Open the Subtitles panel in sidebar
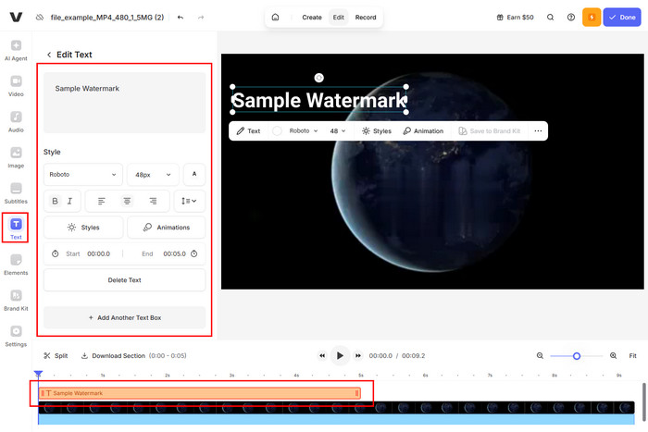 click(x=16, y=191)
